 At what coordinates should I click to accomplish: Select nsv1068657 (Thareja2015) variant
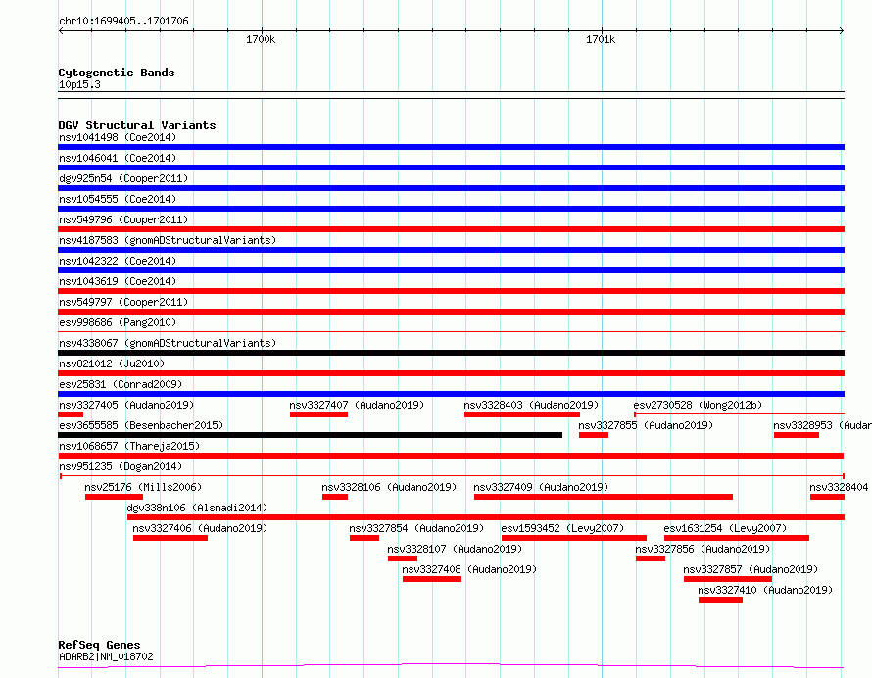point(129,446)
